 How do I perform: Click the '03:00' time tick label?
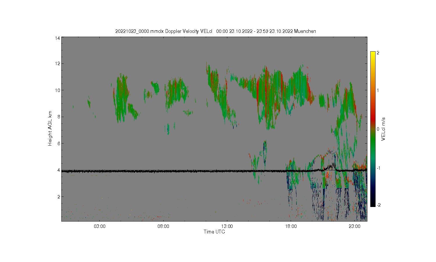pyautogui.click(x=100, y=226)
